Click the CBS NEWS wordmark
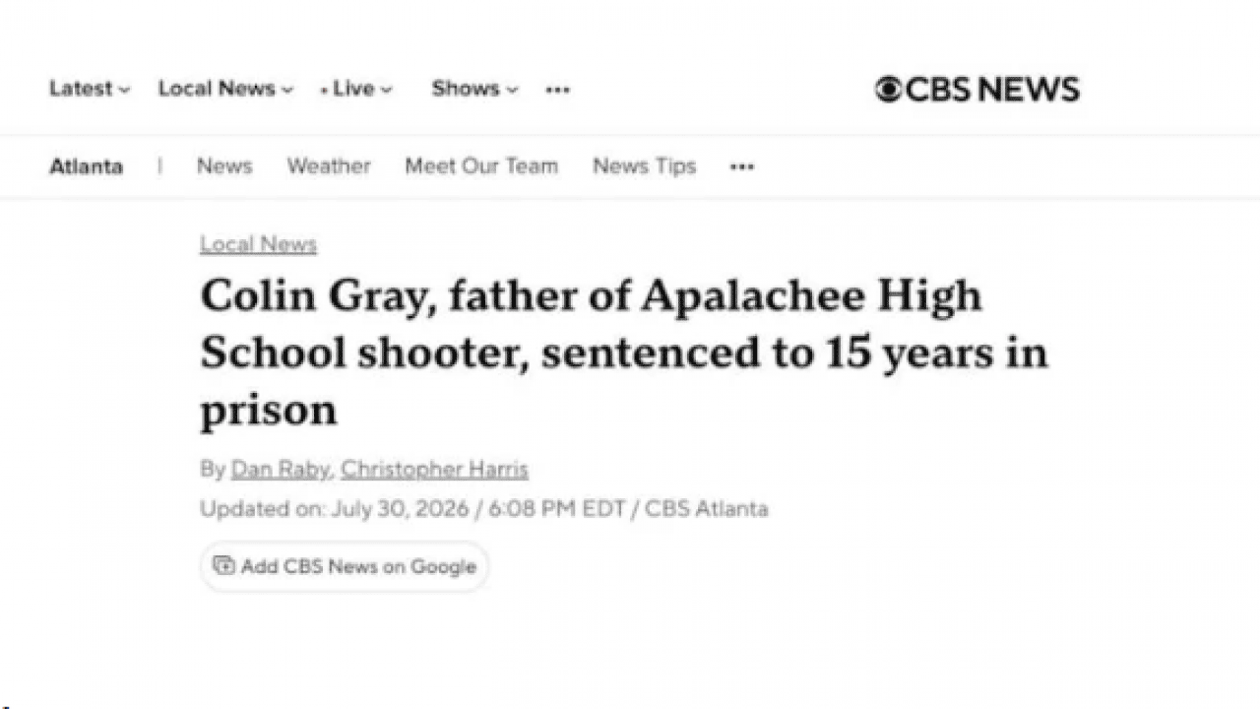This screenshot has width=1260, height=709. pos(992,90)
